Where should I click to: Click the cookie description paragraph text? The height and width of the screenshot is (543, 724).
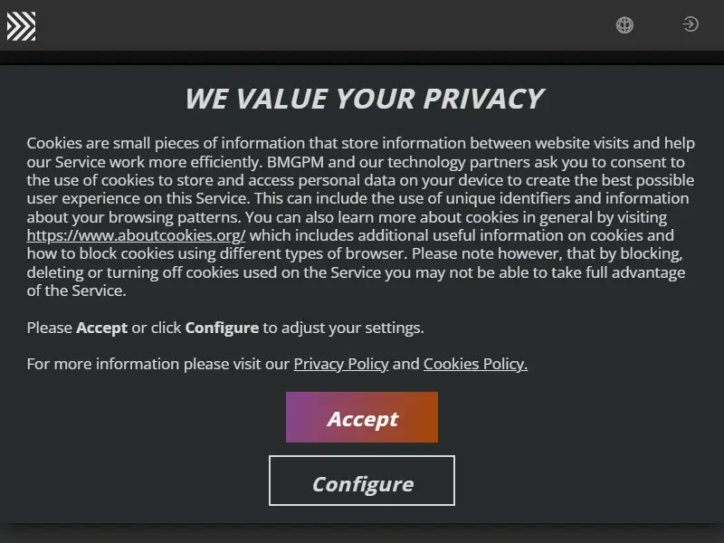[360, 217]
